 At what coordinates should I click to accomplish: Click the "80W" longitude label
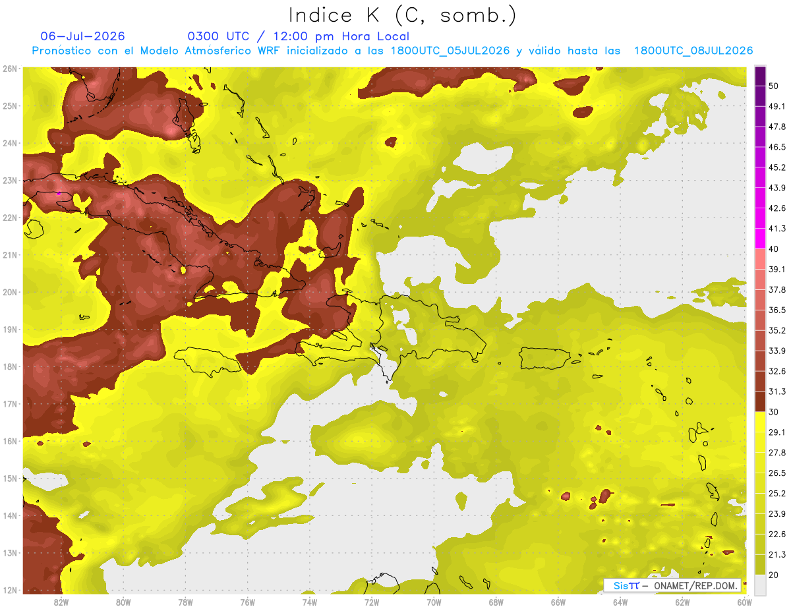pos(123,602)
